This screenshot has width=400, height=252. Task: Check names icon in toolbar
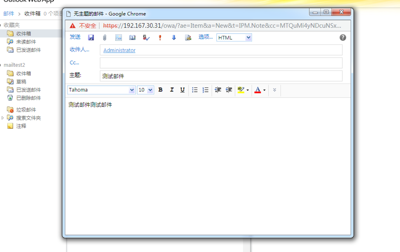pyautogui.click(x=146, y=38)
